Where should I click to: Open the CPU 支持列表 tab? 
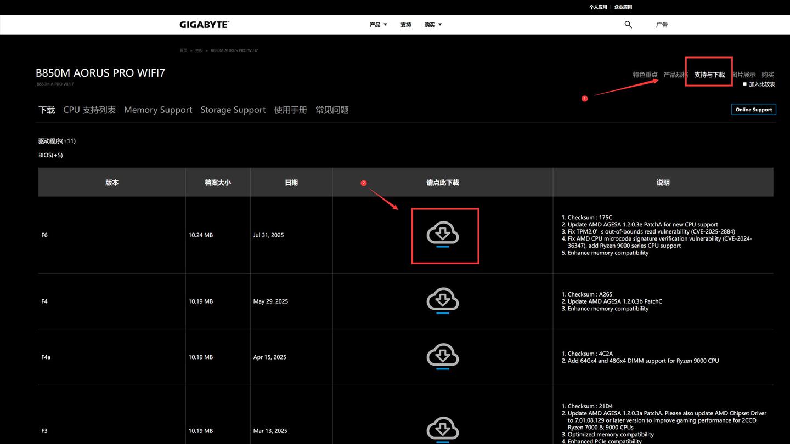89,110
